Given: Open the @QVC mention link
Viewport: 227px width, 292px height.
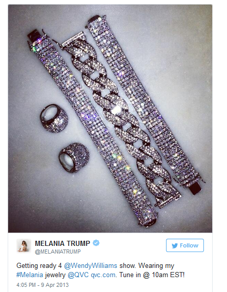Looking at the screenshot, I should 78,275.
